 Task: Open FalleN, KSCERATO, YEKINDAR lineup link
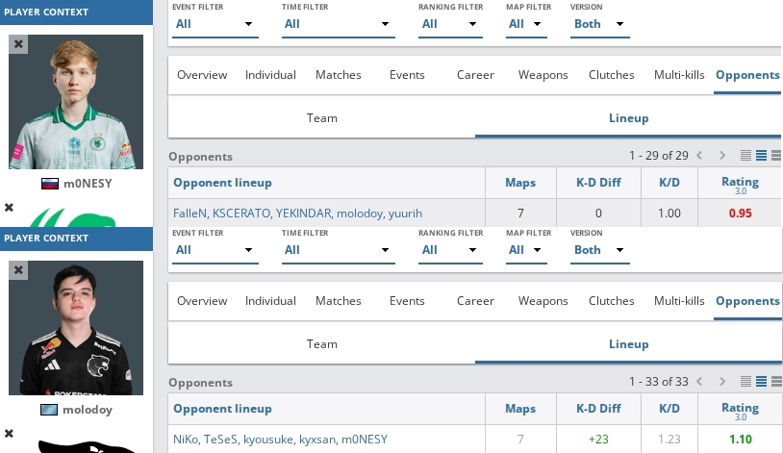pyautogui.click(x=297, y=214)
